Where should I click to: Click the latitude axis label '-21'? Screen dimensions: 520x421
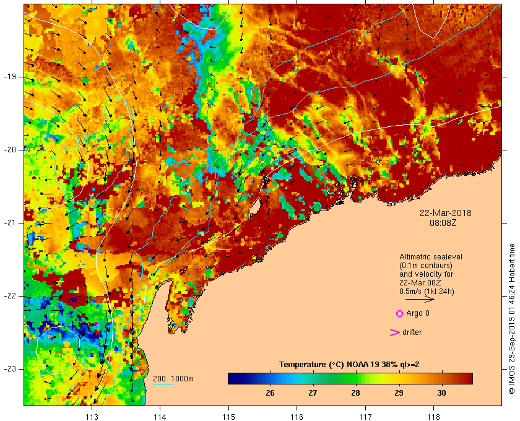point(10,223)
